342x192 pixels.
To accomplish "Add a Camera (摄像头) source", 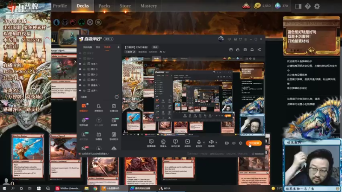I will coord(163,143).
